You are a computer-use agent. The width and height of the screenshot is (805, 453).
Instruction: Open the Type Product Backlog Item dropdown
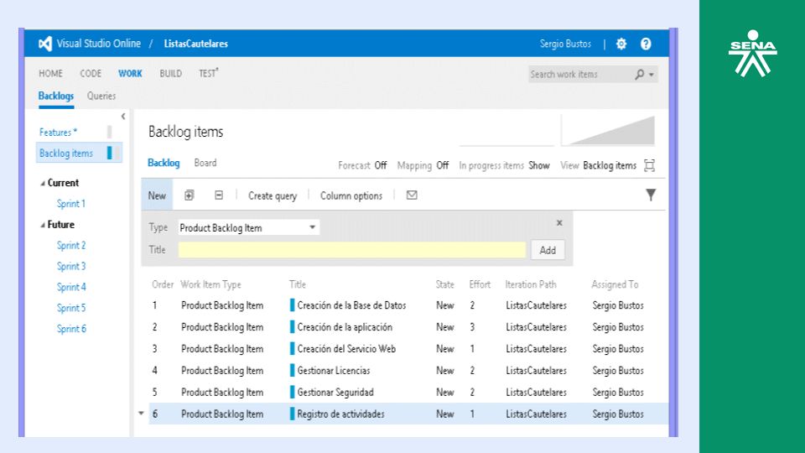[248, 227]
